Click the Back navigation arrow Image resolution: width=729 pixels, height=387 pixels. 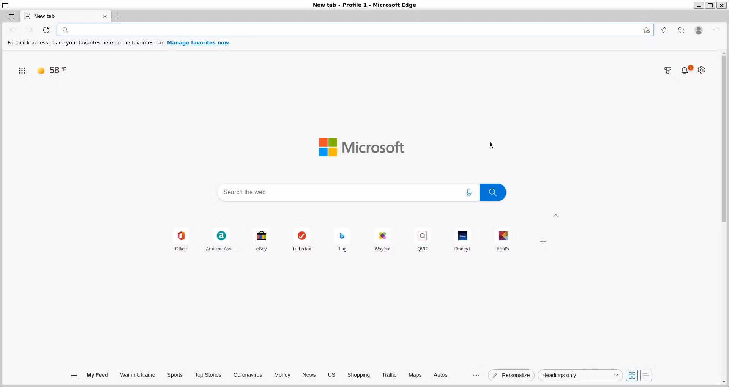click(x=13, y=30)
